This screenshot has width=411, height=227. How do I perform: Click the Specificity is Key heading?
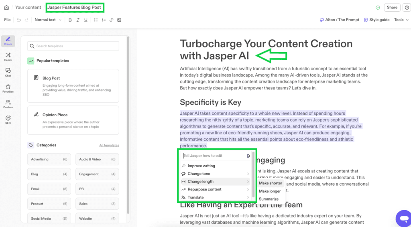210,102
